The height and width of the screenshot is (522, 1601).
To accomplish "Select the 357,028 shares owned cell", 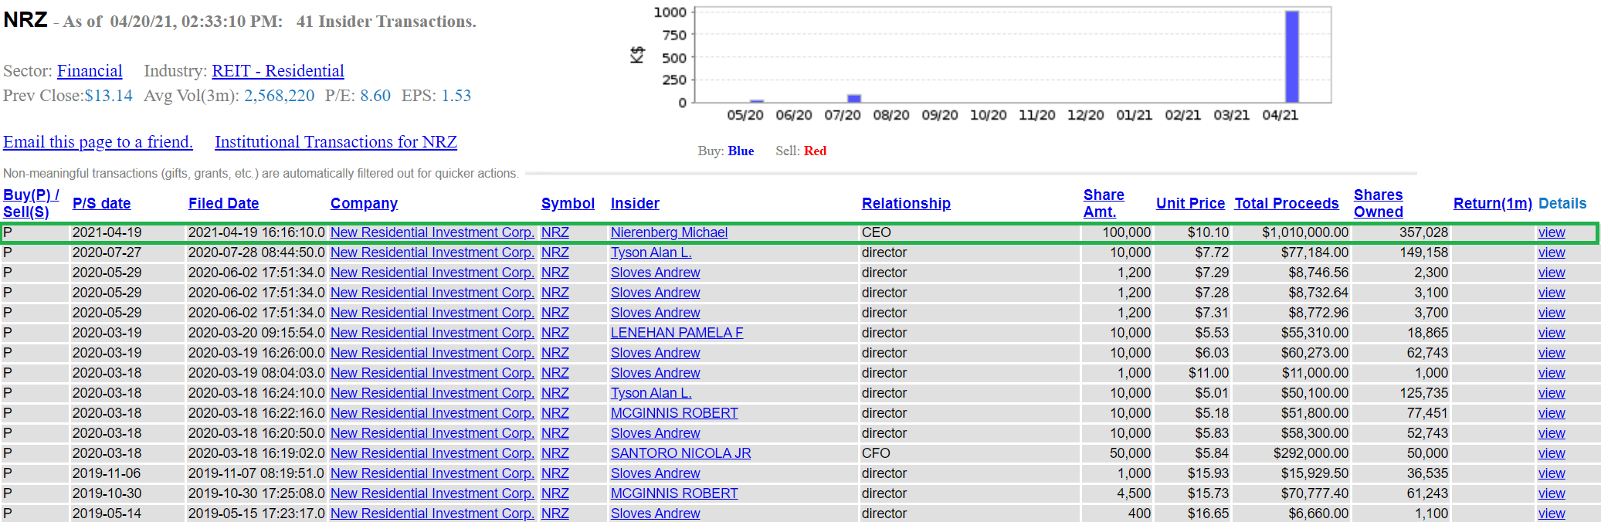I will 1400,232.
